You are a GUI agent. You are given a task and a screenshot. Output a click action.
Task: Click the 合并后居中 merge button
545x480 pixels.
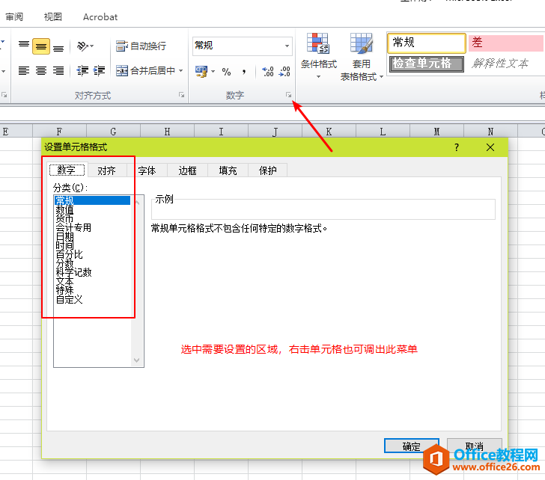pos(146,71)
